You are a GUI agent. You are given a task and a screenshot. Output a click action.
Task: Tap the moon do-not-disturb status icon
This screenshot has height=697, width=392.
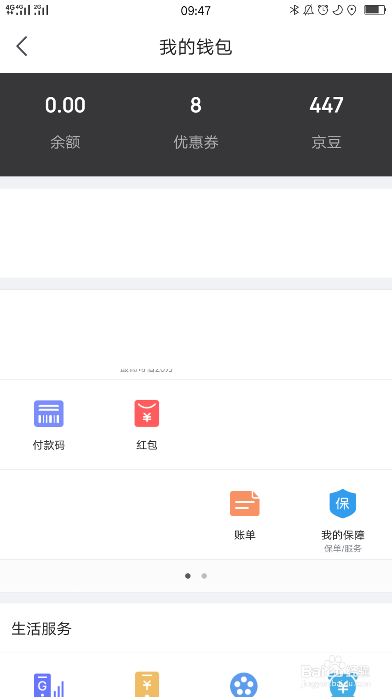337,10
